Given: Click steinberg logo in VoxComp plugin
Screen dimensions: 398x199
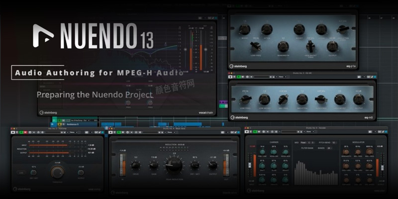Looking at the screenshot, I should [22, 189].
